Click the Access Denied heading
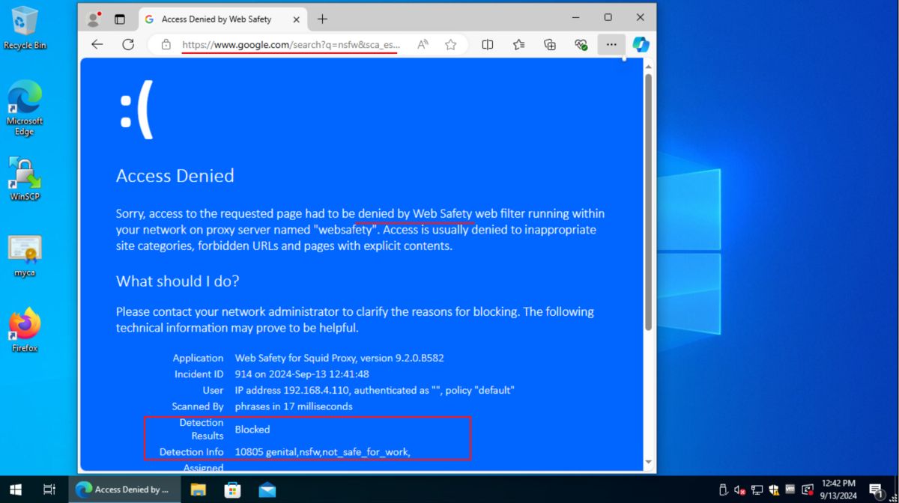The image size is (899, 503). pos(175,176)
